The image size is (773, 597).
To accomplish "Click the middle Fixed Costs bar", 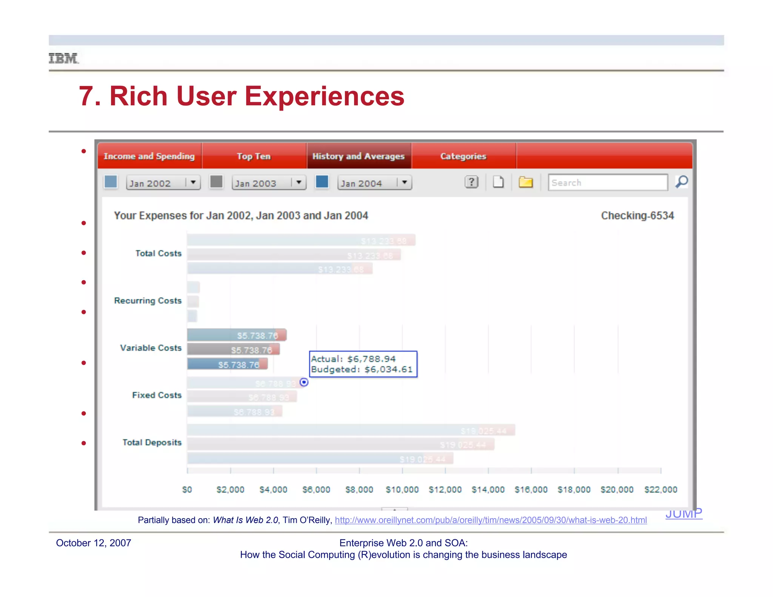I will tap(242, 397).
